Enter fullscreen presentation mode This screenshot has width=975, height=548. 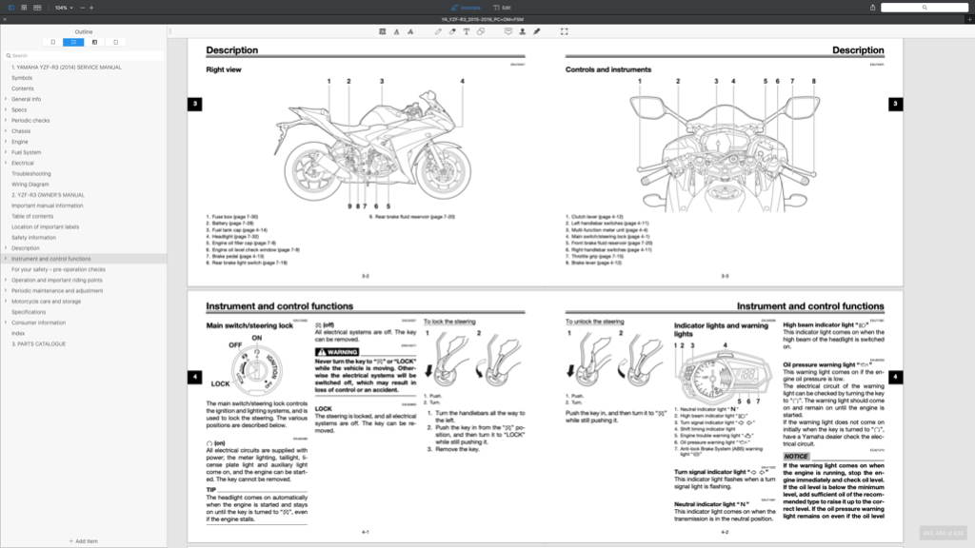(564, 31)
